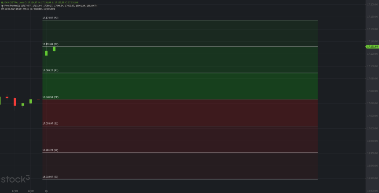This screenshot has width=379, height=193.
Task: Click the last green candle at R2 line
Action: [54, 49]
